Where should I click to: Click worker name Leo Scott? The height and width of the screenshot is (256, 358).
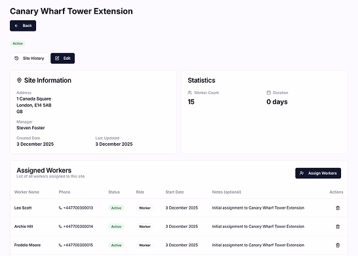click(x=23, y=208)
